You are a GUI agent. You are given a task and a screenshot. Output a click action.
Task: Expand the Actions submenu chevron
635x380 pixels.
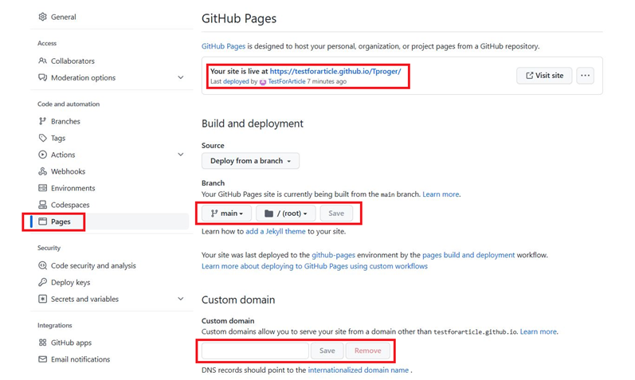coord(181,155)
